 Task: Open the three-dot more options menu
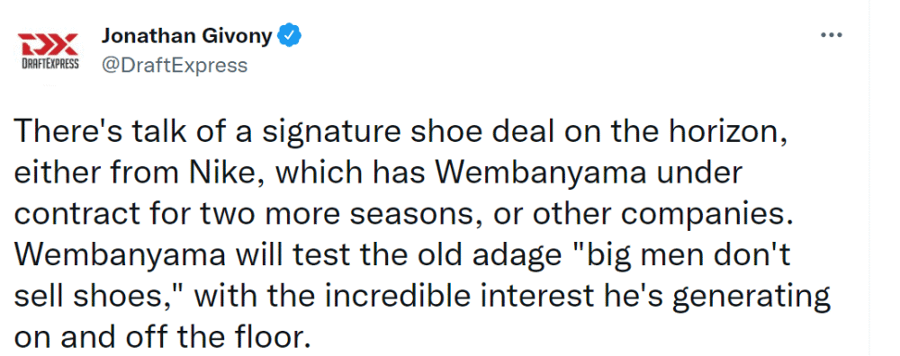click(831, 36)
